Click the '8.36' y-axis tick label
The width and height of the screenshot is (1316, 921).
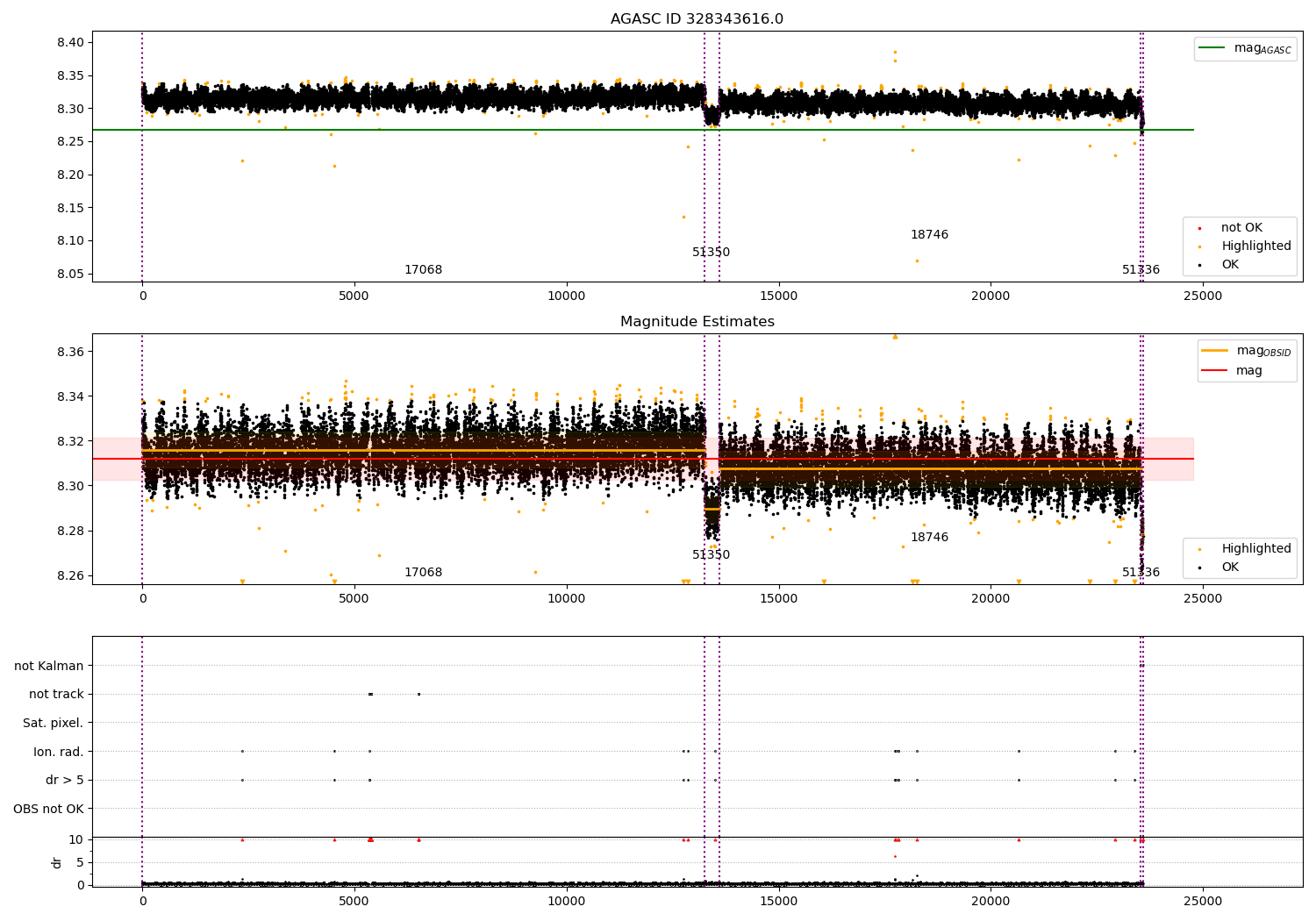(x=72, y=353)
